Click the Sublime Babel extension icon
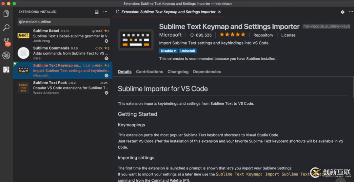The height and width of the screenshot is (182, 354). point(24,36)
